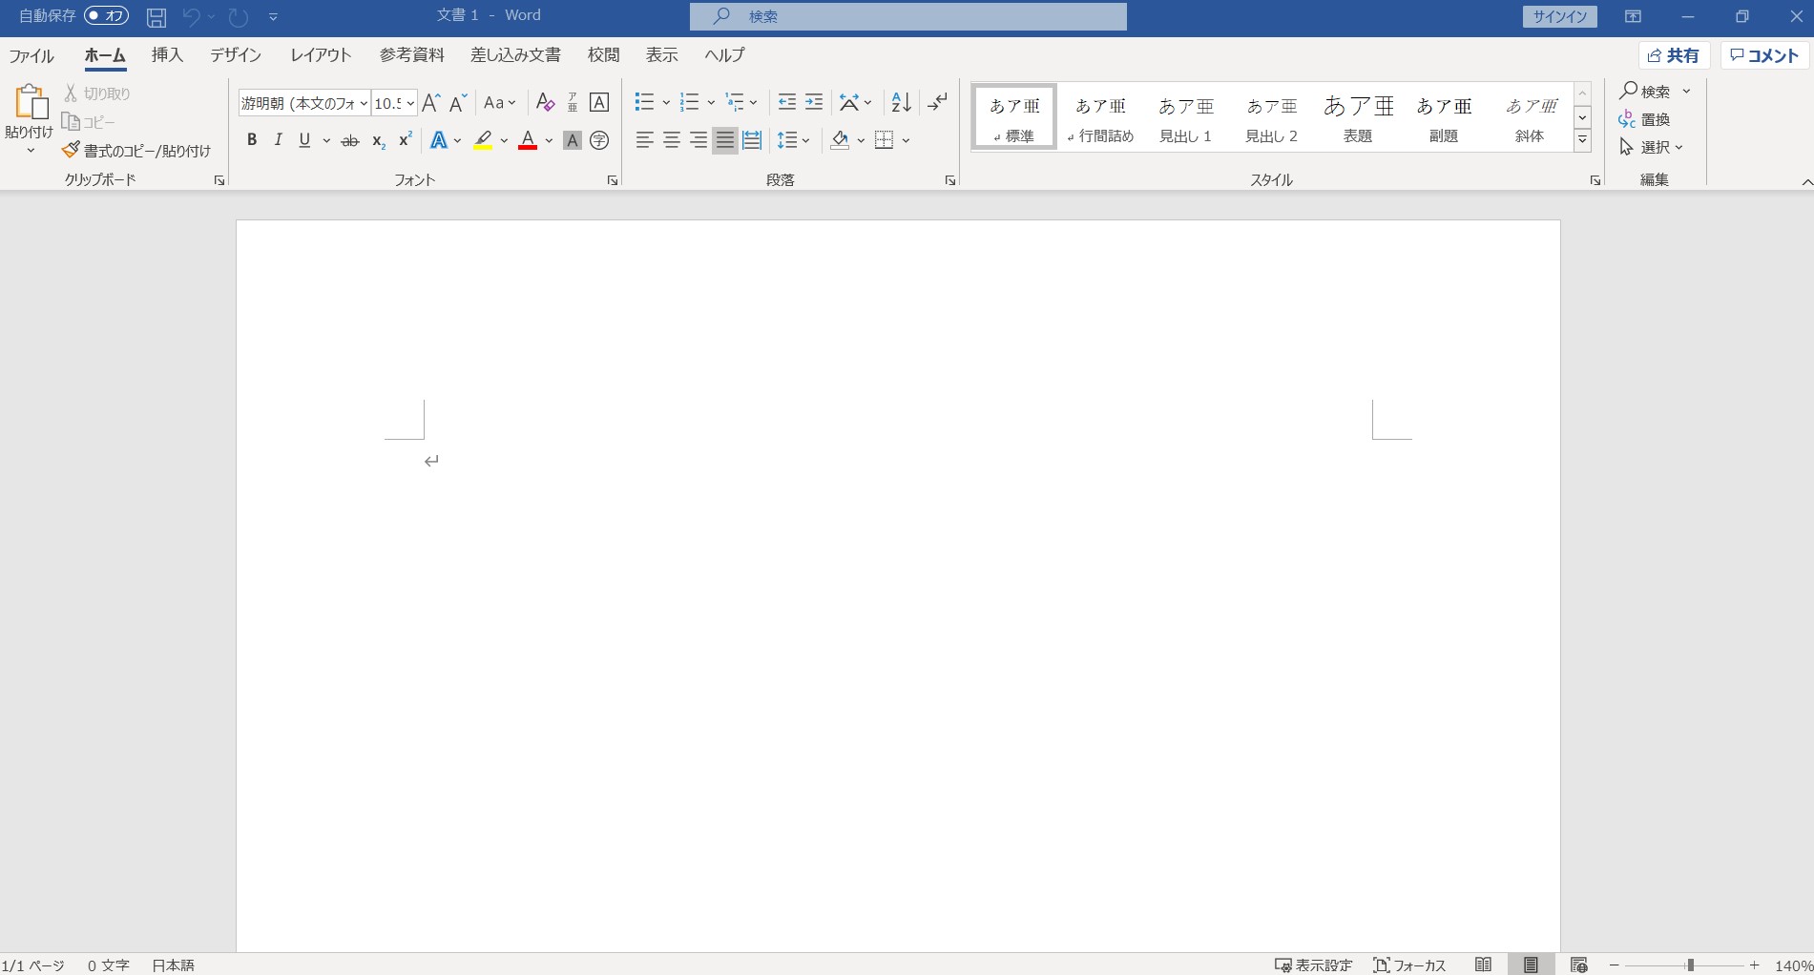
Task: Align text left
Action: tap(645, 140)
